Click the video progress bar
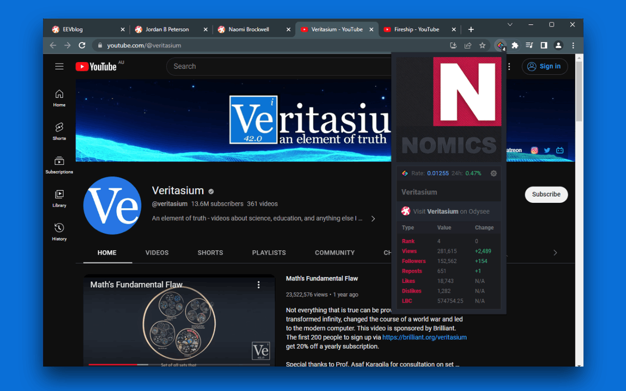Screen dimensions: 626x391 pyautogui.click(x=179, y=364)
